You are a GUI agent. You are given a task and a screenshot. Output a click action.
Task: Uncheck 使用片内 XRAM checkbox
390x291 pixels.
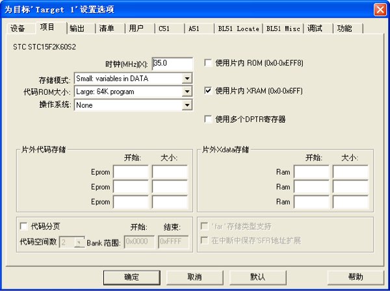coord(208,91)
